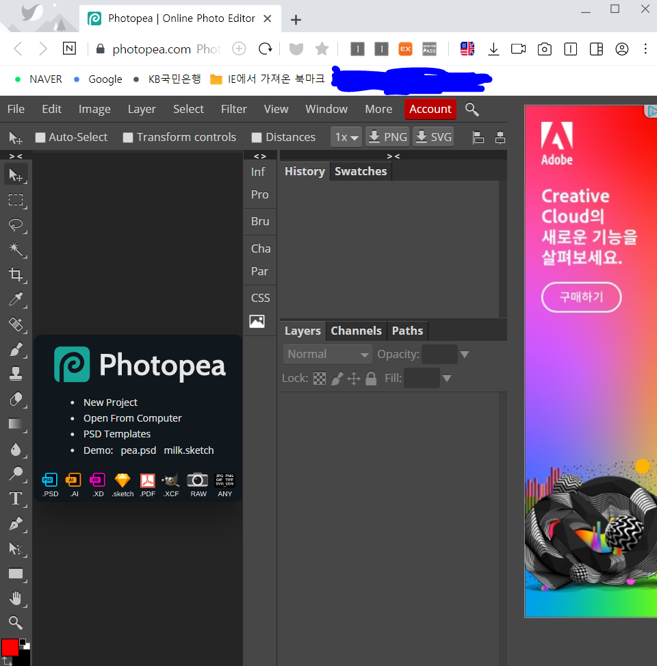Select the Eraser tool
The width and height of the screenshot is (657, 666).
coord(16,399)
